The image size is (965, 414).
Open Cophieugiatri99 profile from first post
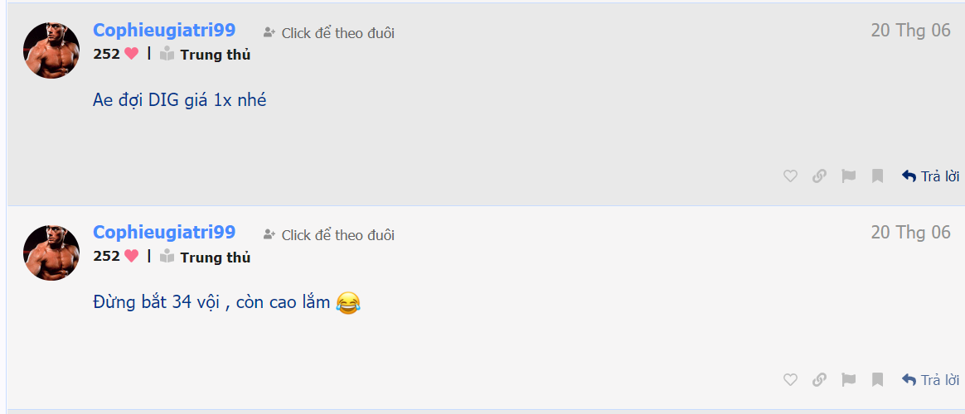[163, 30]
